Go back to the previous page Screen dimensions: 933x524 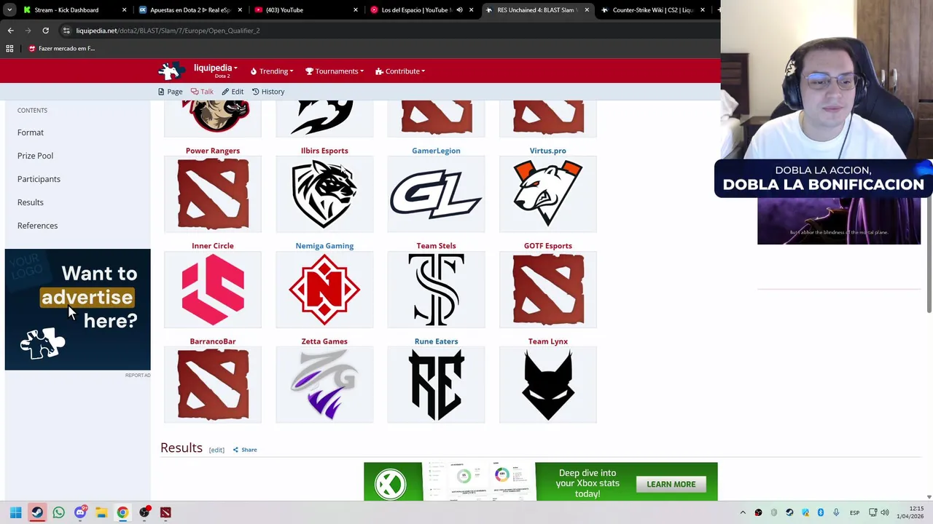[x=10, y=31]
